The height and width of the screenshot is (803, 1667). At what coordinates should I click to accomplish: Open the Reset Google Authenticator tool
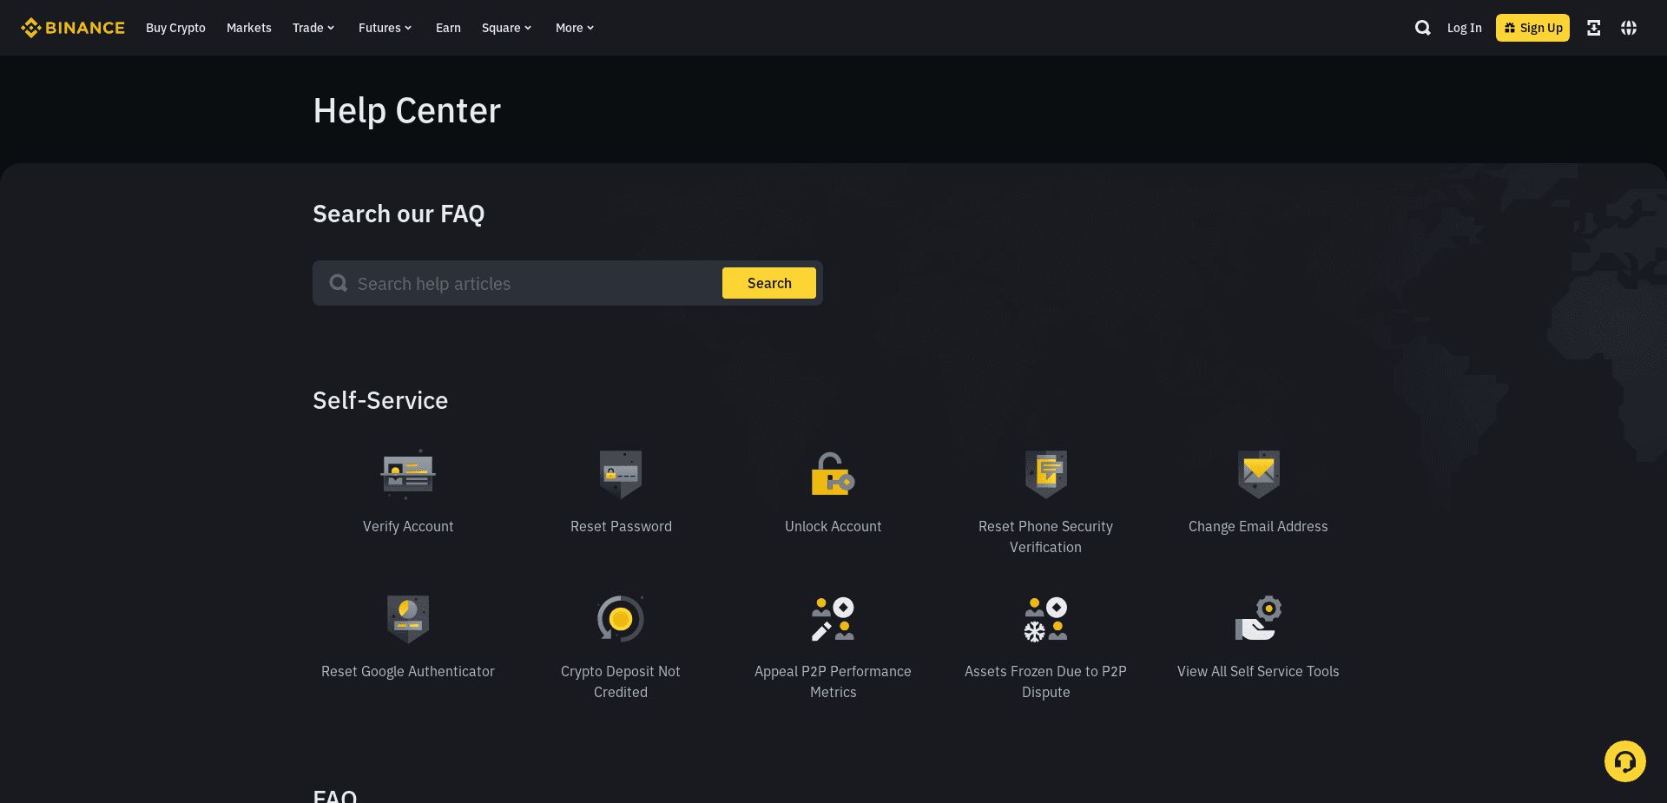point(408,619)
